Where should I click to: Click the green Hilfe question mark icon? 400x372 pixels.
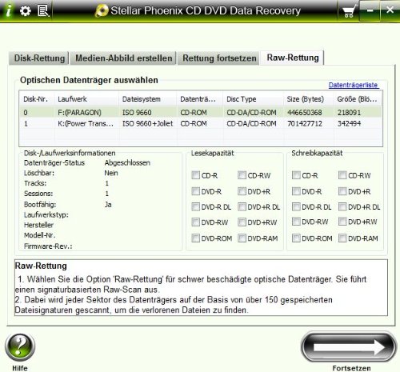20,347
